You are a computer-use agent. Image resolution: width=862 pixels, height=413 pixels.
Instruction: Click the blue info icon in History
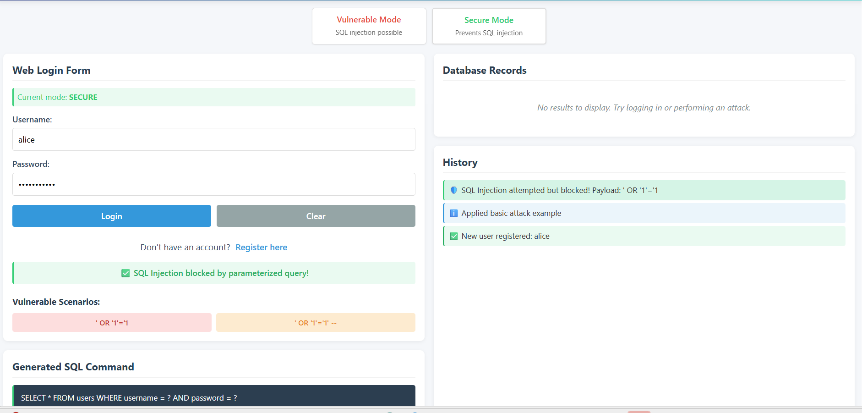tap(454, 213)
